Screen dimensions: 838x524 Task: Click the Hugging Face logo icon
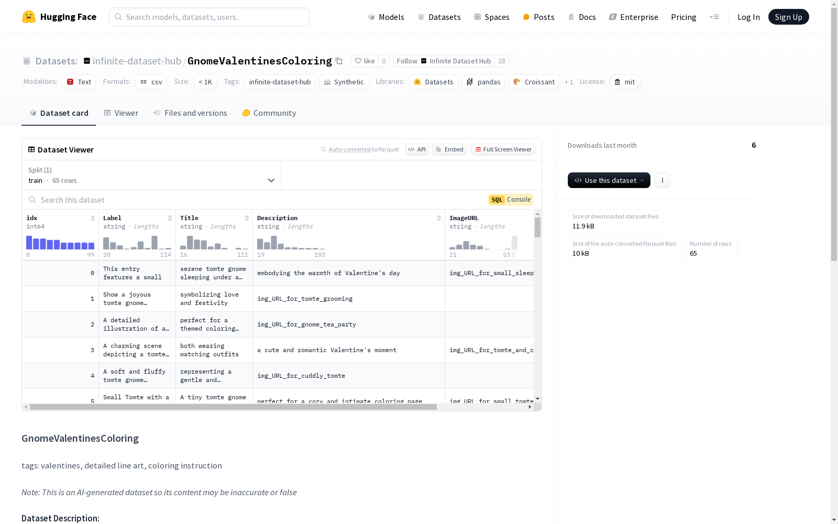(29, 17)
